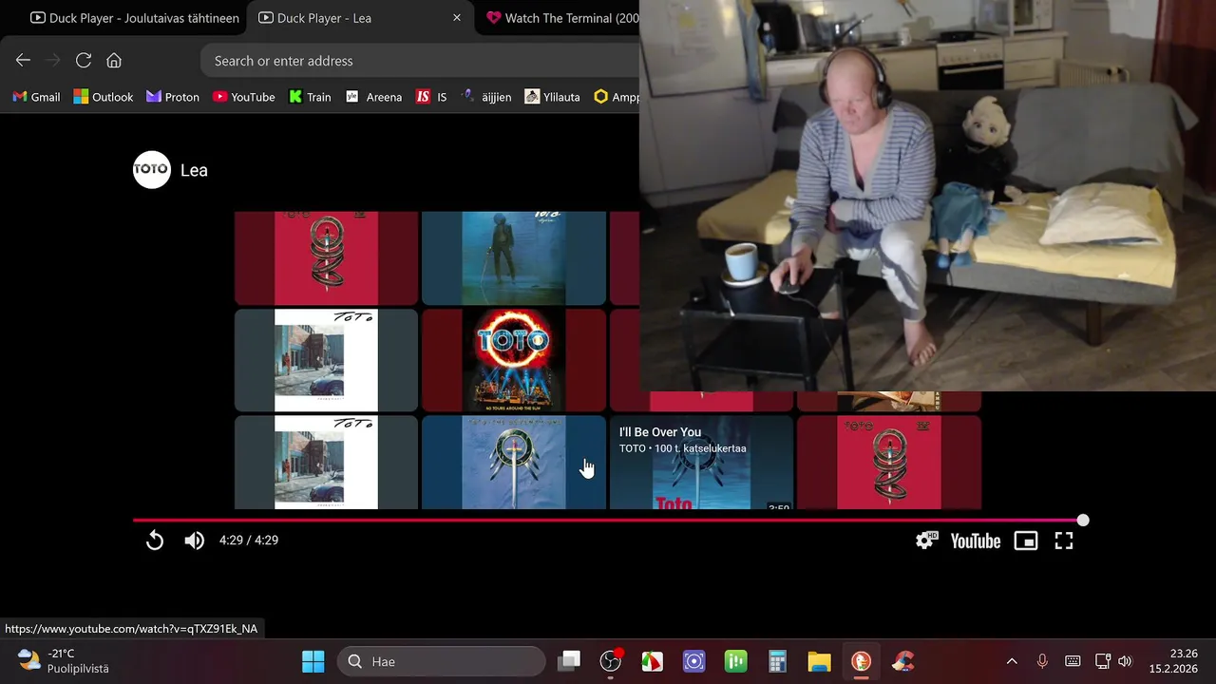Open Calculator from taskbar

tap(778, 661)
